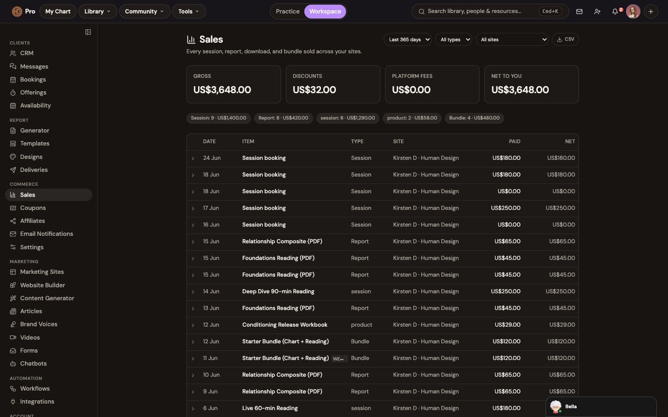668x417 pixels.
Task: Open Offerings in sidebar
Action: coord(48,92)
